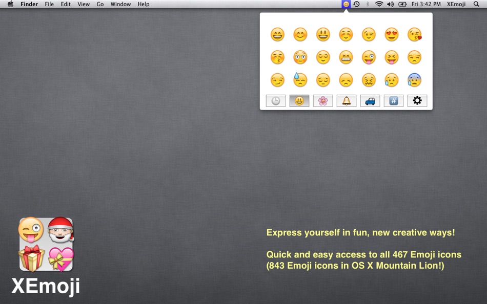The image size is (487, 304).
Task: Pick the squinting face with tongue emoji
Action: coord(392,57)
